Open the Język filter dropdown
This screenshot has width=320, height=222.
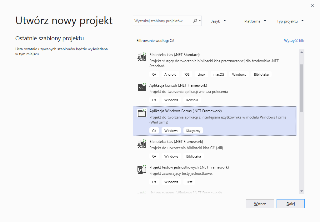(218, 21)
